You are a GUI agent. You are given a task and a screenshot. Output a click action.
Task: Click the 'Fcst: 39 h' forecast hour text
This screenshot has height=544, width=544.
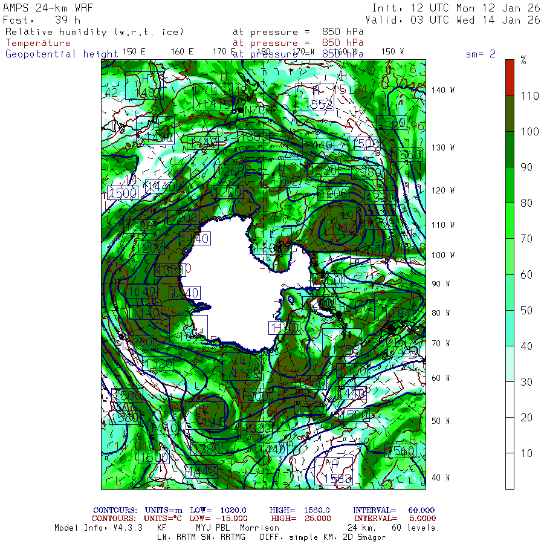coord(42,20)
